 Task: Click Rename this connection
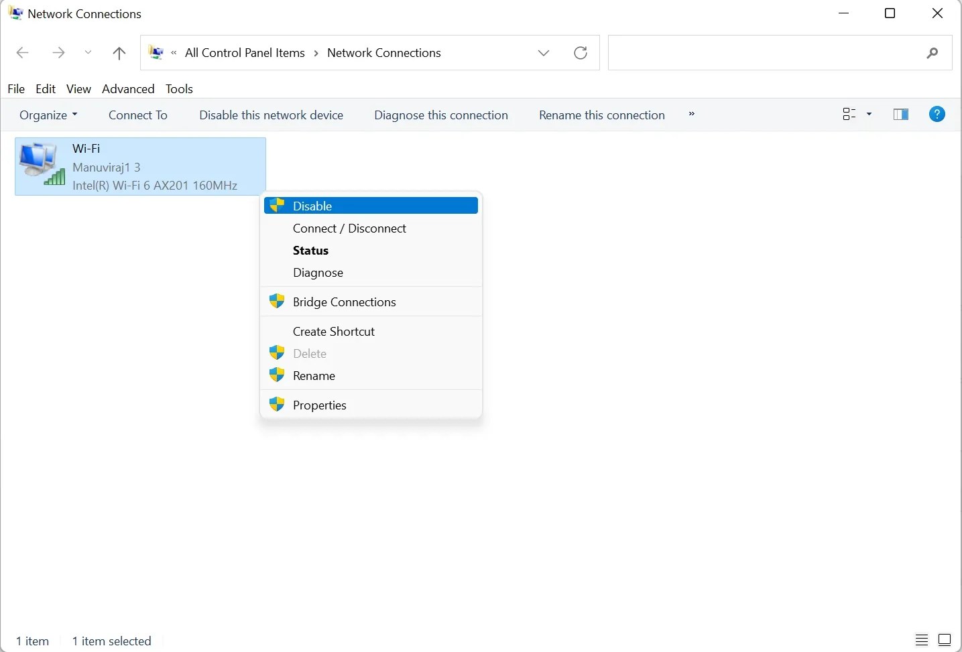tap(601, 115)
